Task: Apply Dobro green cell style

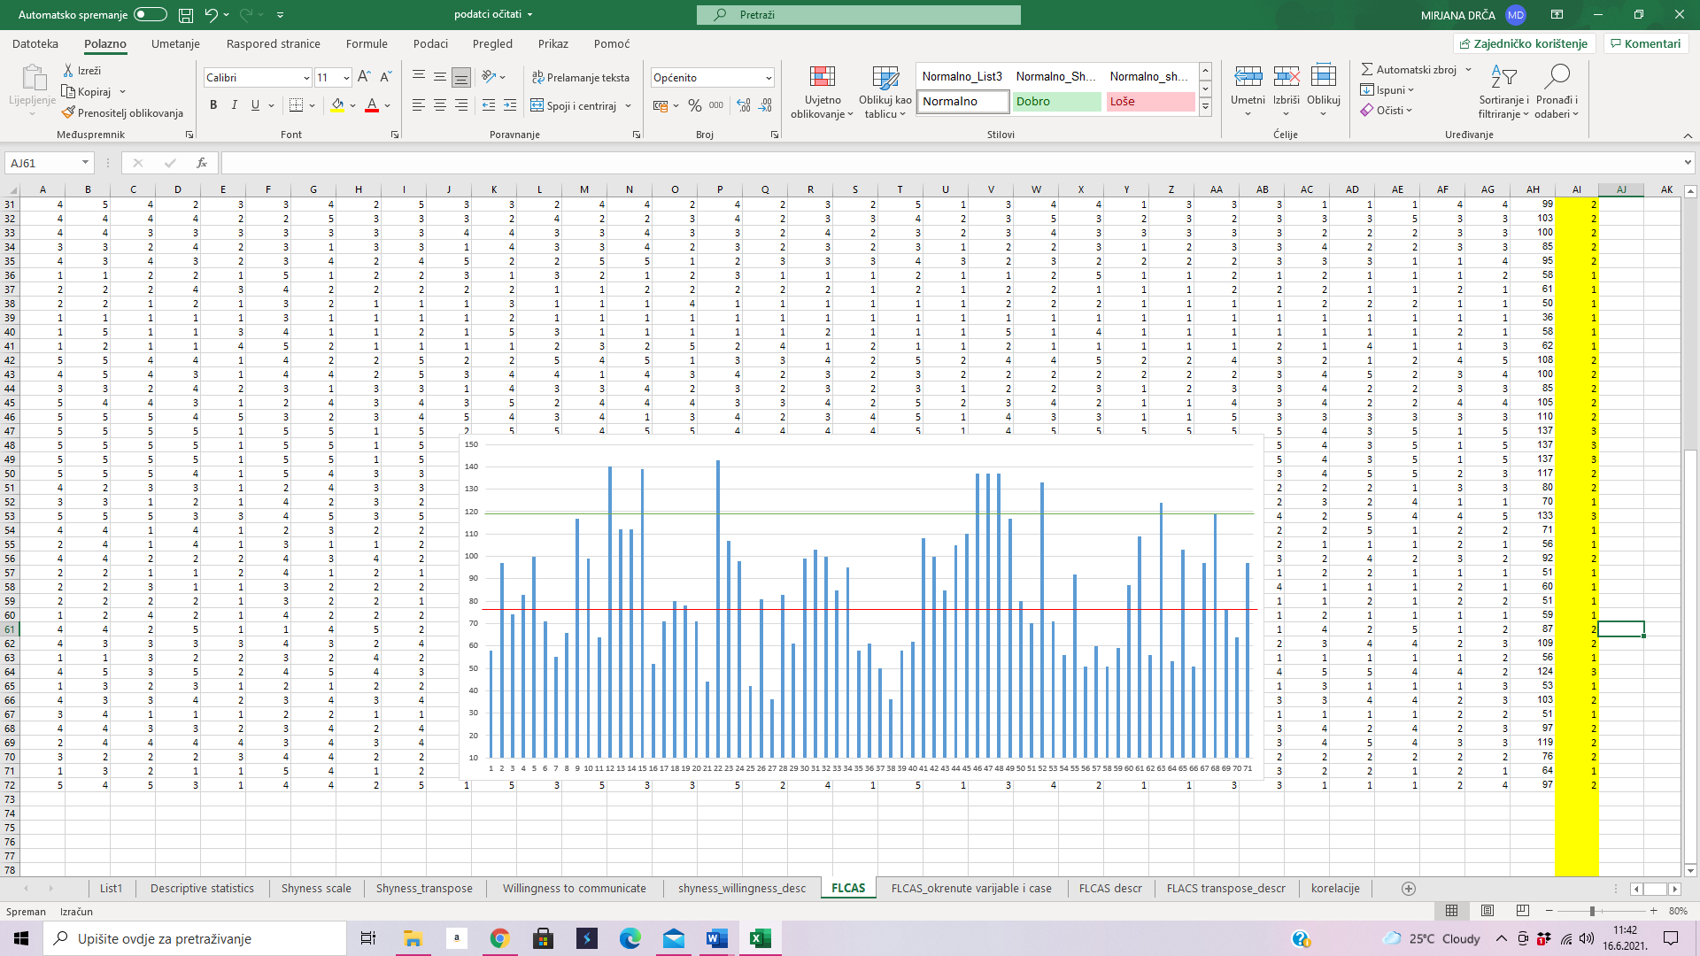Action: (x=1056, y=102)
